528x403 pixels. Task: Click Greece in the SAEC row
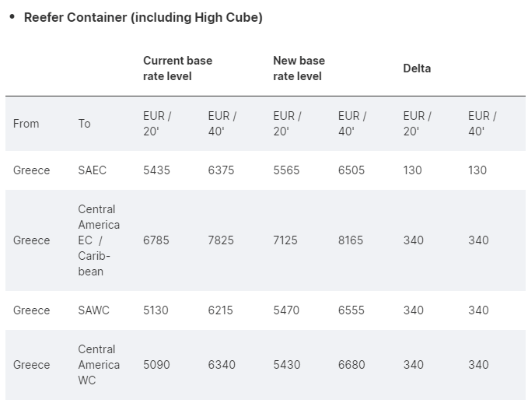tap(31, 170)
